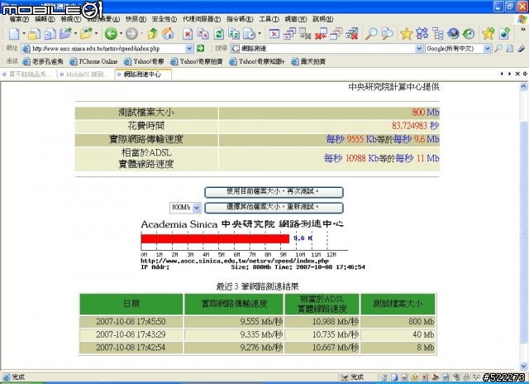Image resolution: width=529 pixels, height=384 pixels.
Task: Click the page vertical scrollbar down arrow
Action: [523, 366]
